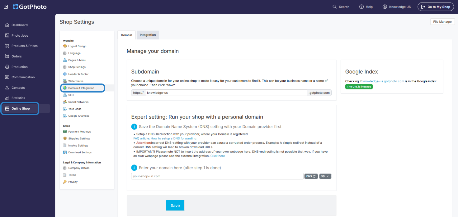Open Shop Settings in Website menu

pyautogui.click(x=77, y=67)
